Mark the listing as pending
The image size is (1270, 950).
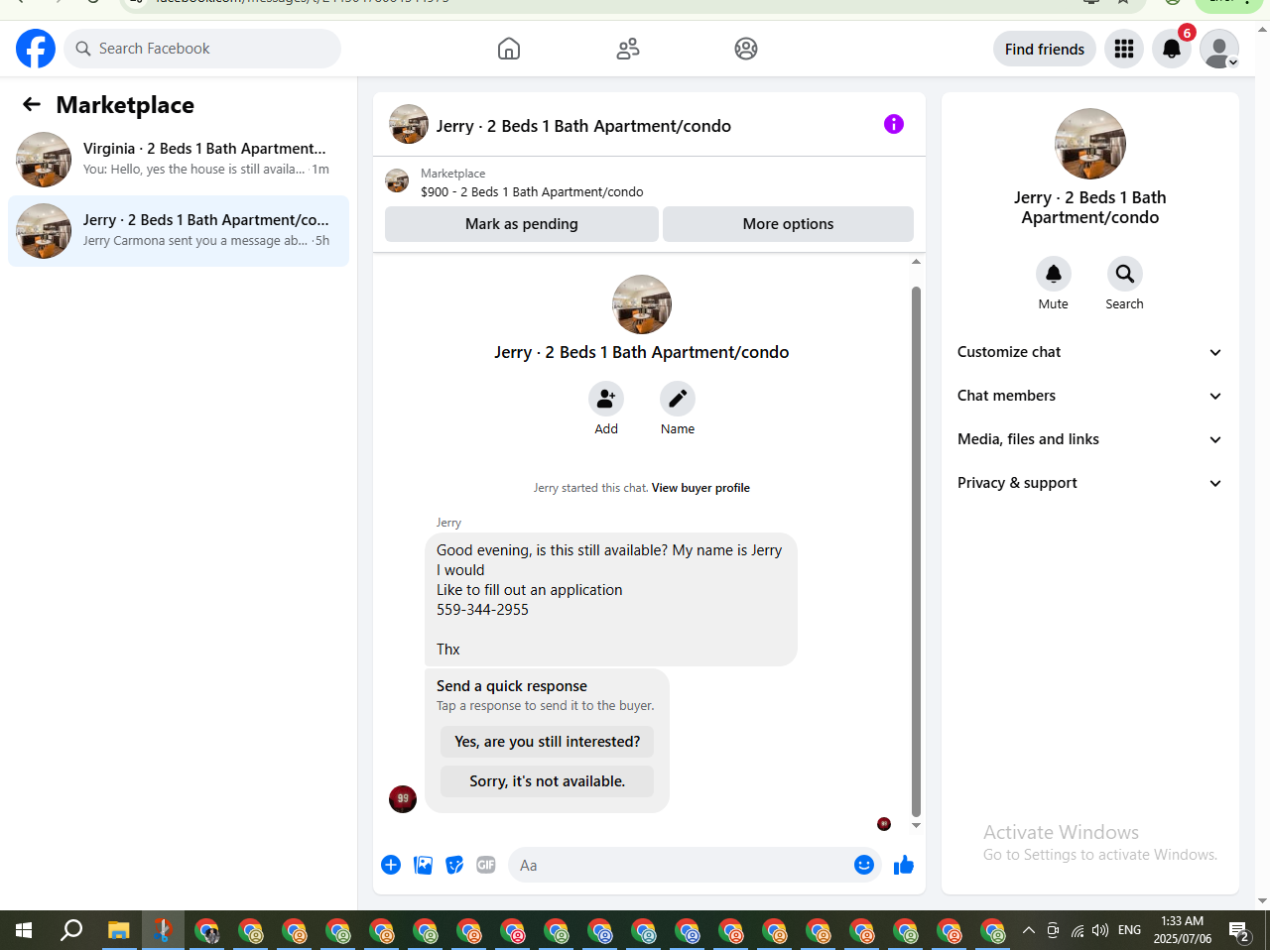(522, 224)
